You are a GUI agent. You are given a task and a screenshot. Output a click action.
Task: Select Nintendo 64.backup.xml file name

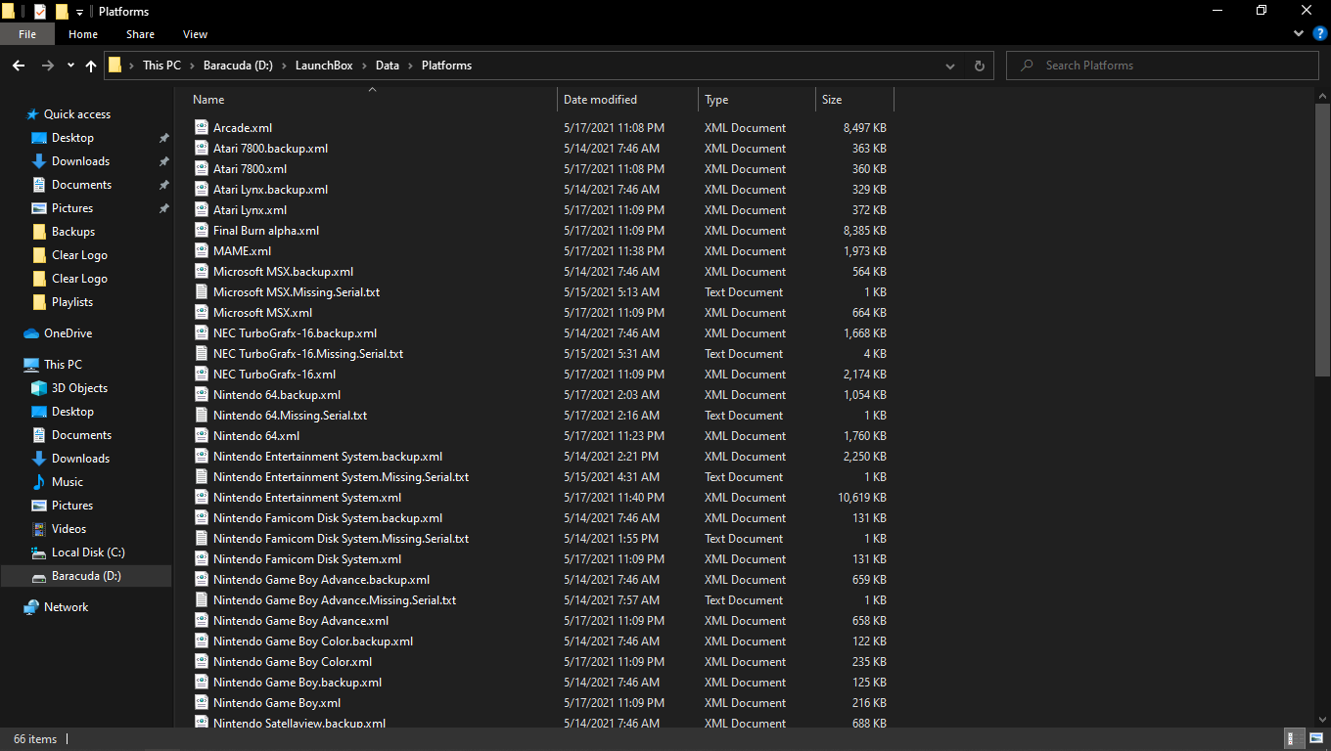click(277, 395)
